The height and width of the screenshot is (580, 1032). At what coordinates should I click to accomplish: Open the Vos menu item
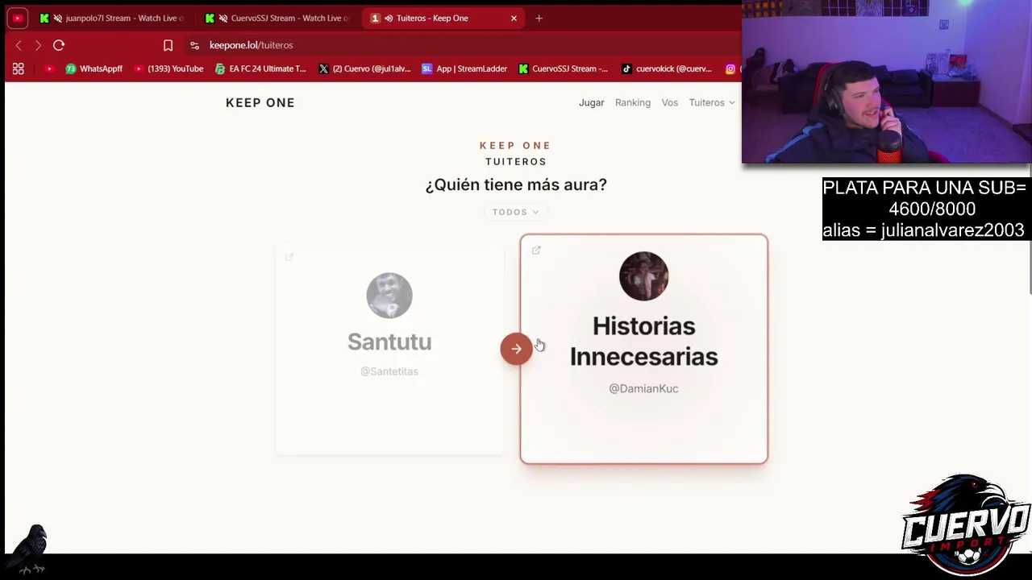coord(670,102)
